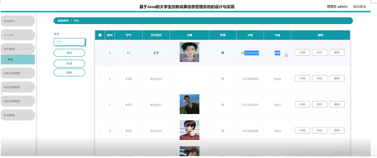Viewport: 377px width, 158px height.
Task: Click phone number 13823888887
Action: coord(250,105)
